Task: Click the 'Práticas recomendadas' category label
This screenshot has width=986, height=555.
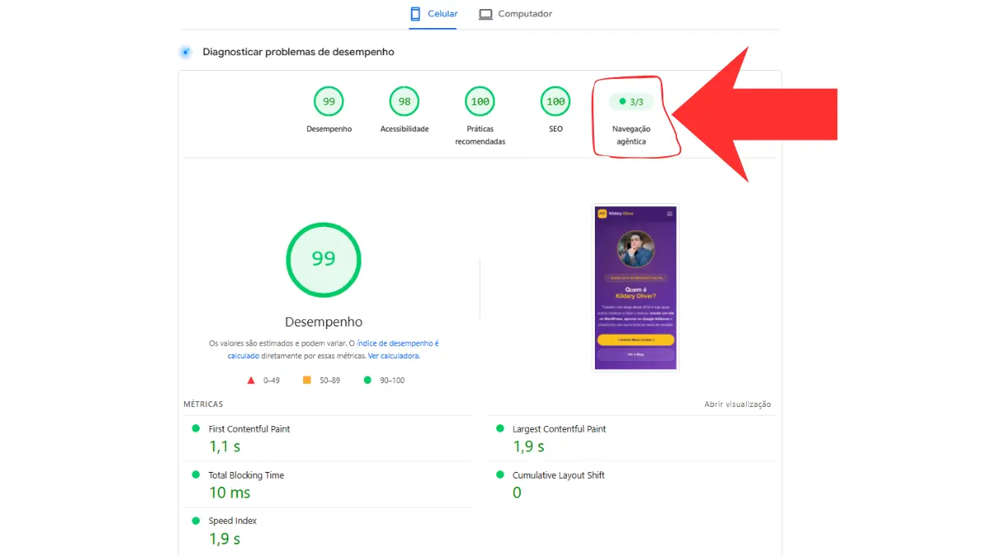Action: click(480, 135)
